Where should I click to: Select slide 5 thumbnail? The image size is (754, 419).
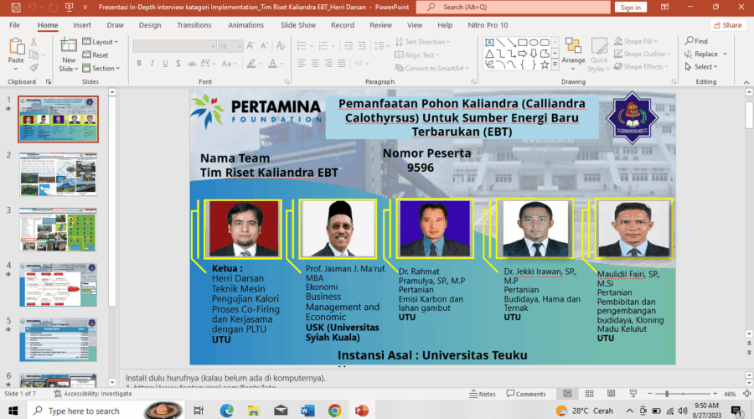point(58,339)
